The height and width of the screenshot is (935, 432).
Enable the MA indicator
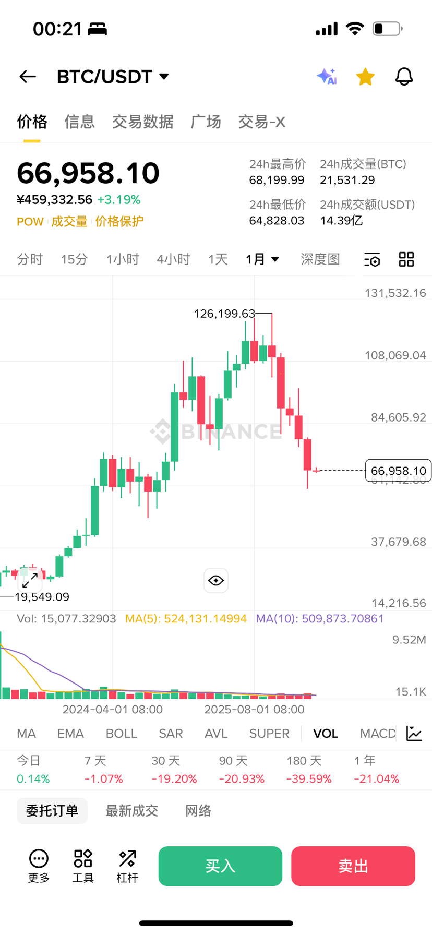(26, 734)
